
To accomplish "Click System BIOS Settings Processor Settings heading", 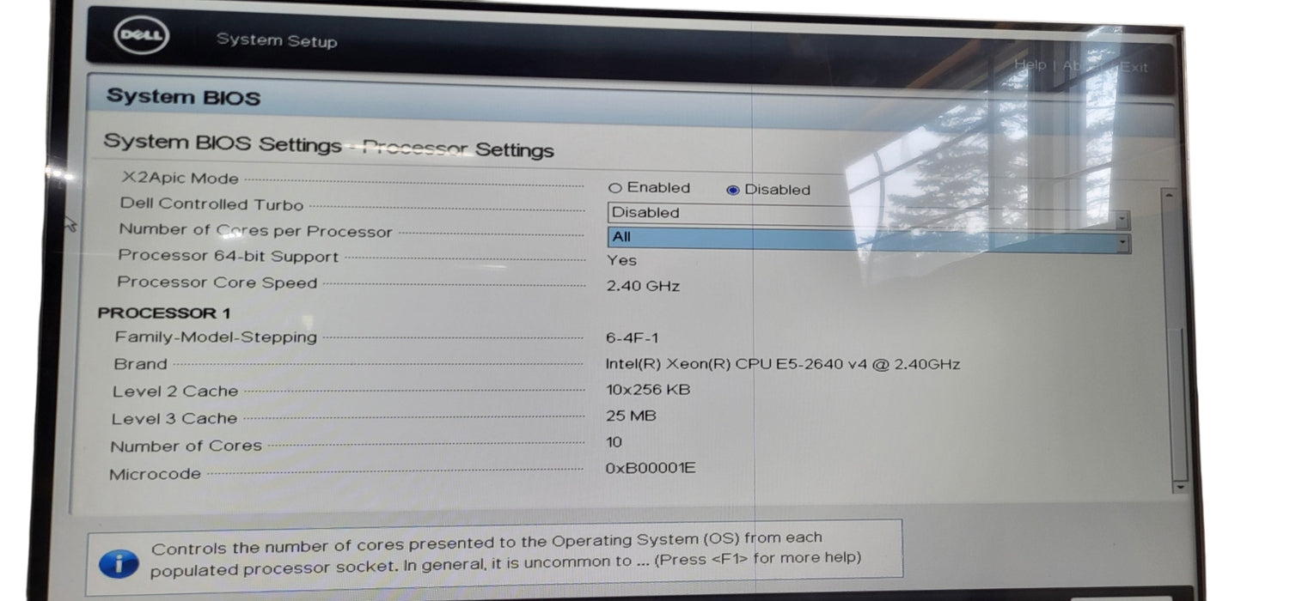I will click(328, 145).
